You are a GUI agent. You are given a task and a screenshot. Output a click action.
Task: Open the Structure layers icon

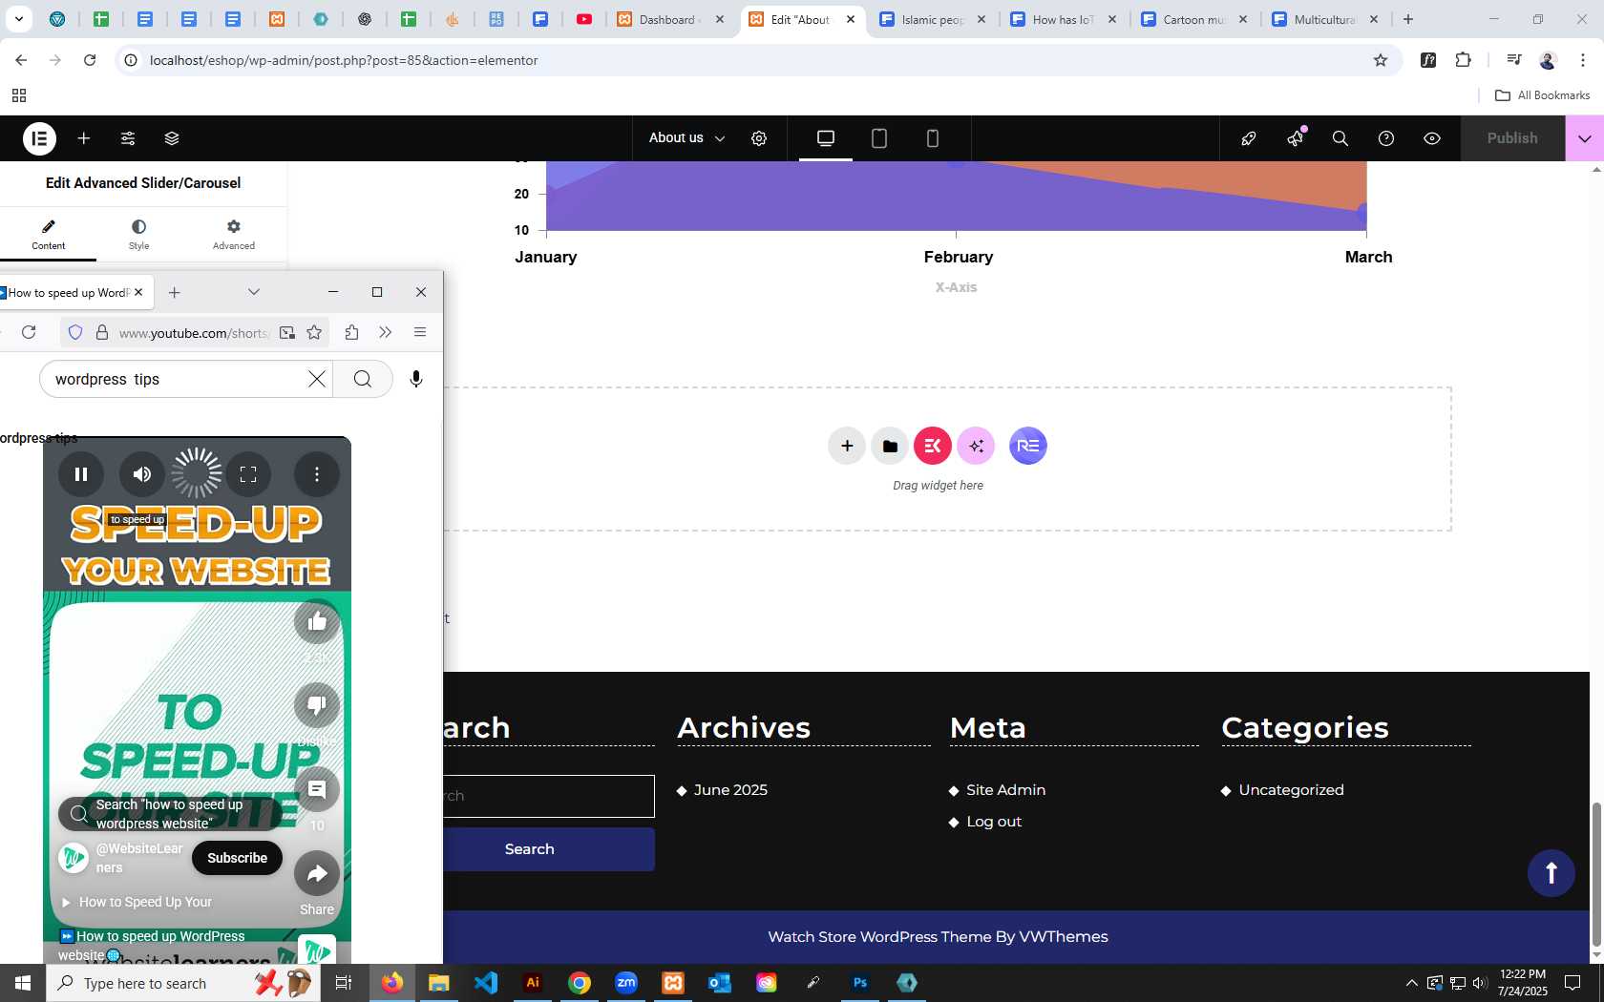pos(172,138)
